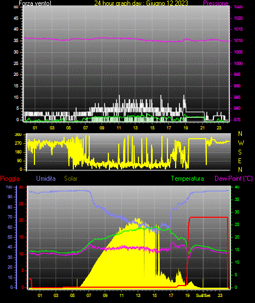Click the Dew Point (°C) legend label
This screenshot has height=303, width=255.
[x=234, y=179]
